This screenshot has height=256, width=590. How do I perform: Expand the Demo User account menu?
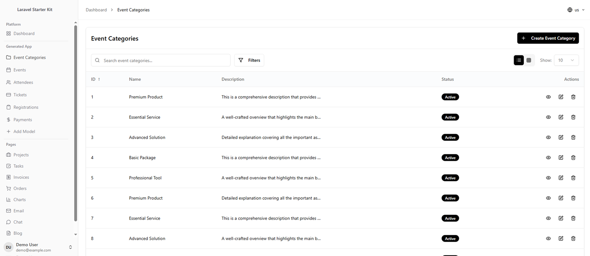tap(70, 247)
